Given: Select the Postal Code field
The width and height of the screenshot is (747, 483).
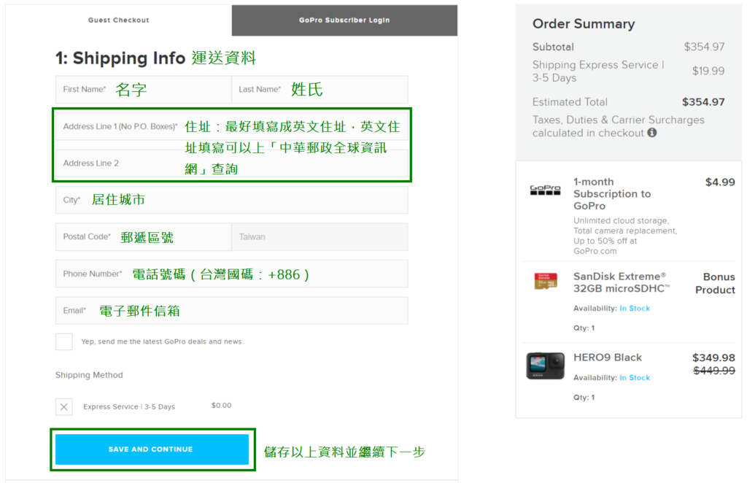Looking at the screenshot, I should [x=144, y=236].
